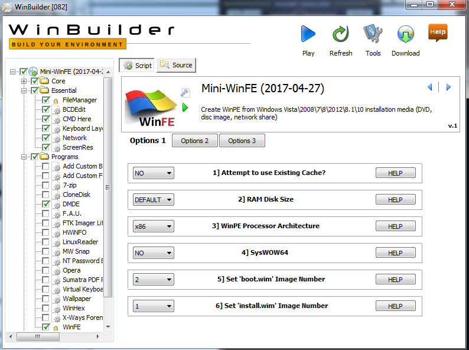
Task: Click the Mini-WinFE project globe icon
Action: coord(33,72)
